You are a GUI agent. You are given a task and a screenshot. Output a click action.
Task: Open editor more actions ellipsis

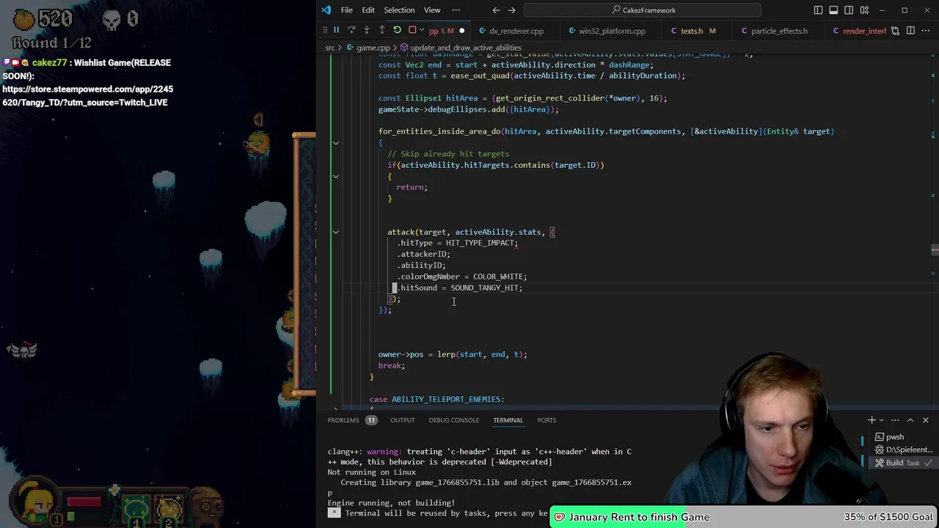click(x=927, y=31)
